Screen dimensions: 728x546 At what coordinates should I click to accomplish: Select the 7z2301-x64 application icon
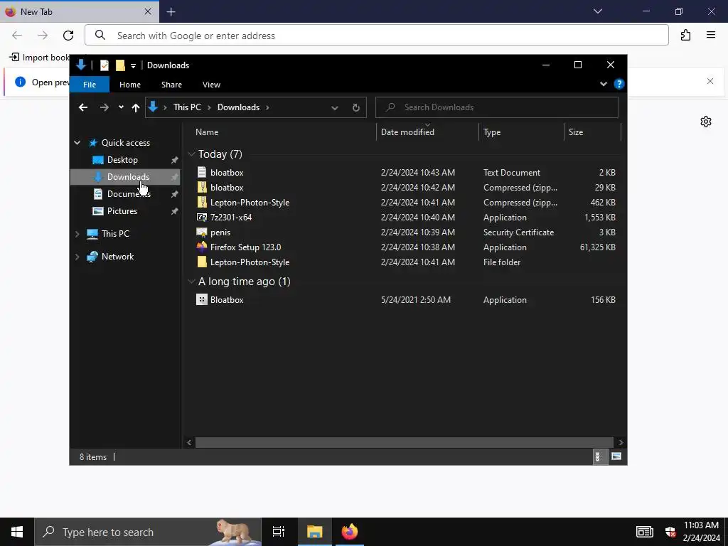point(201,218)
